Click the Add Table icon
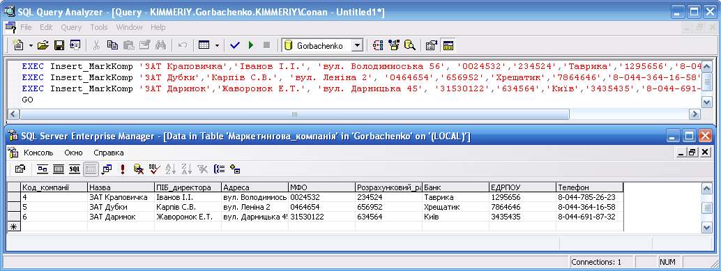This screenshot has width=721, height=271. [235, 169]
